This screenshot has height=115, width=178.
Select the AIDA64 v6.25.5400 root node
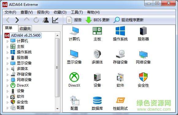pyautogui.click(x=23, y=35)
